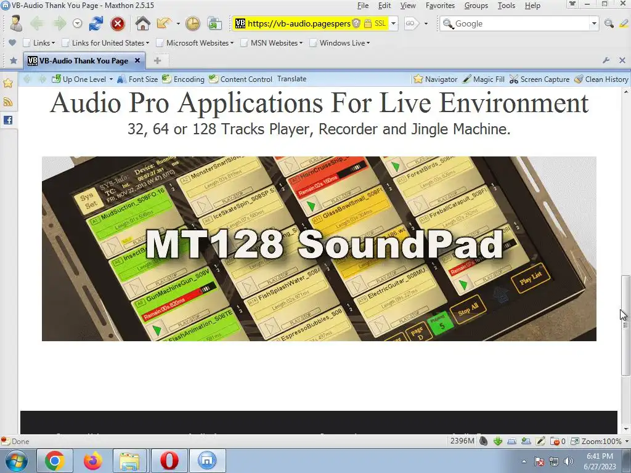Click the undo closed page arrow icon
Image resolution: width=631 pixels, height=473 pixels.
[x=164, y=23]
